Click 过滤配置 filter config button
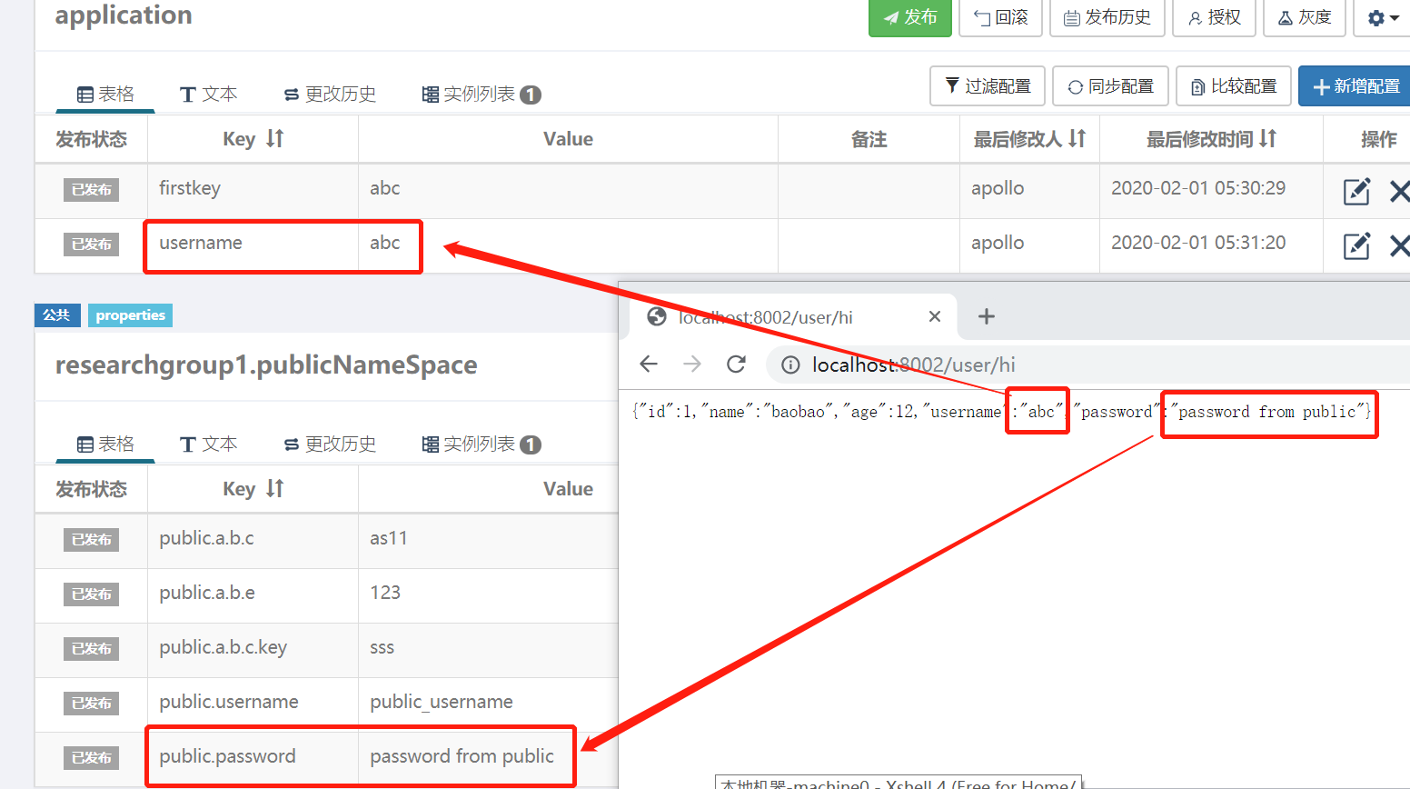 988,86
